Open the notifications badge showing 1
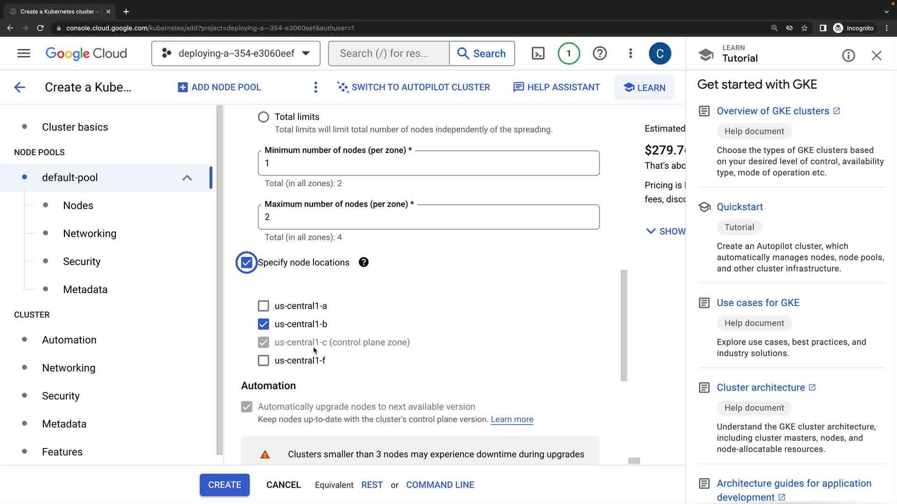Viewport: 897px width, 504px height. pos(569,54)
